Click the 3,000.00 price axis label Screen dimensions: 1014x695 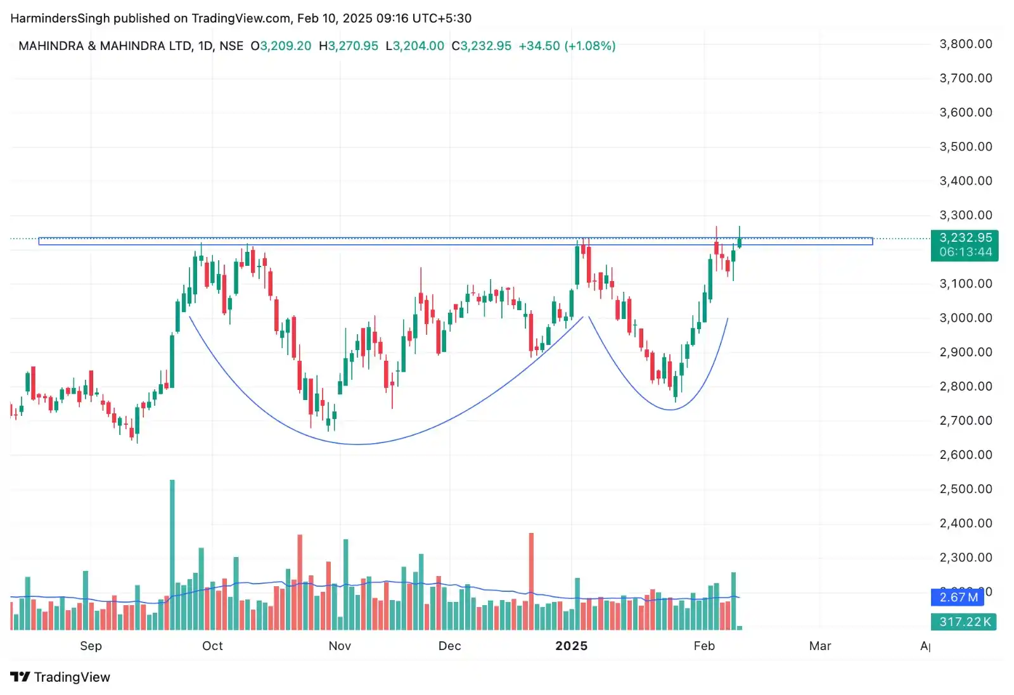click(965, 318)
